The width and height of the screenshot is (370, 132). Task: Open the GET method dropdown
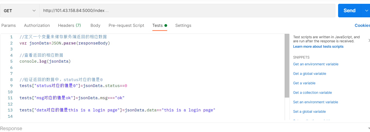[20, 11]
